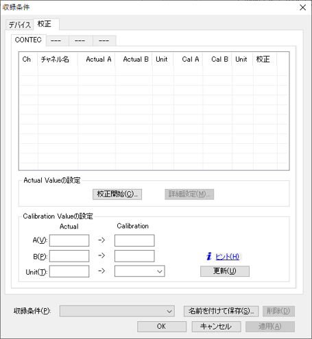Click the 更新(U) button
This screenshot has width=312, height=339.
click(225, 271)
